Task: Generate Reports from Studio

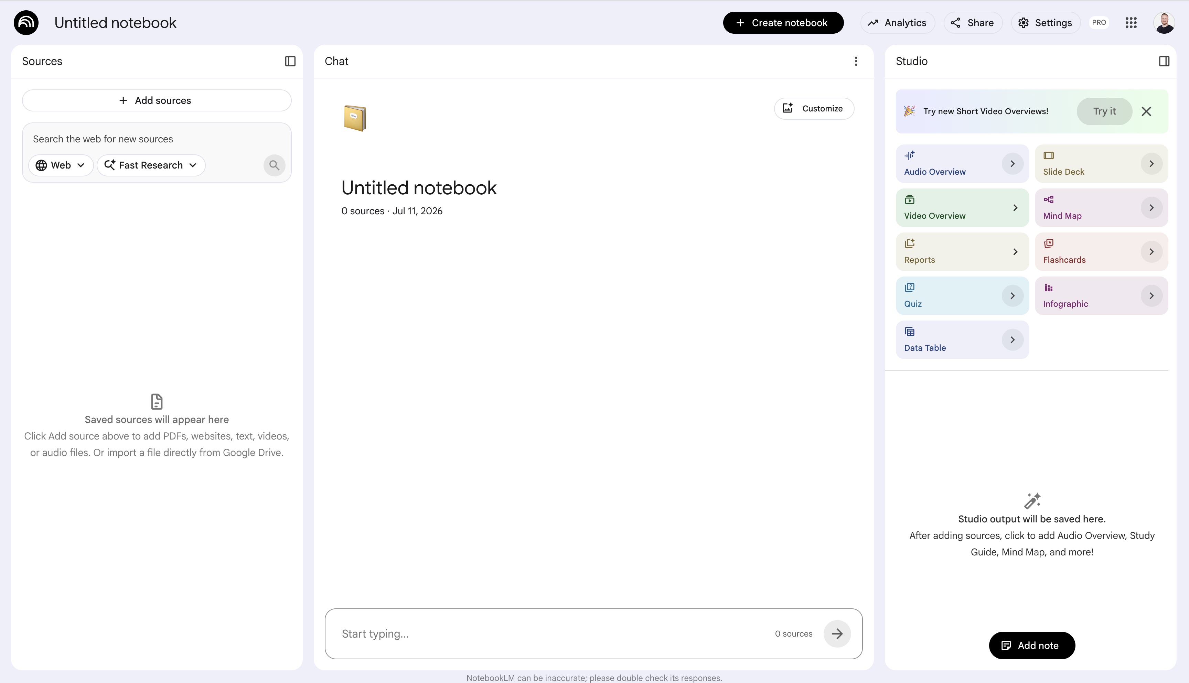Action: [x=962, y=251]
